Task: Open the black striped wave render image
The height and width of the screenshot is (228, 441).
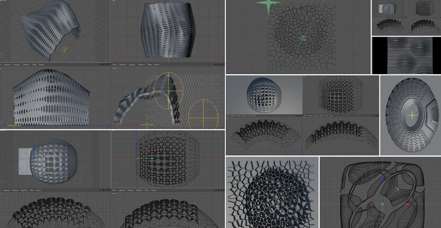Action: [406, 55]
